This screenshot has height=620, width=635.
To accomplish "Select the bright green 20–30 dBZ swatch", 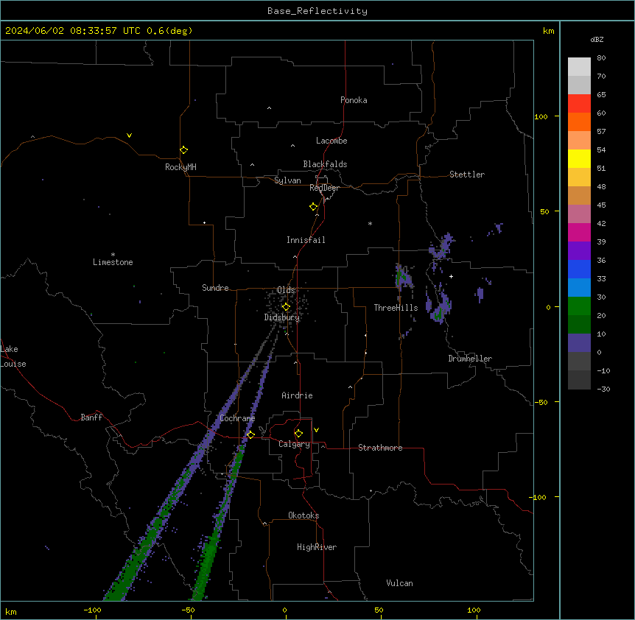I will click(579, 306).
